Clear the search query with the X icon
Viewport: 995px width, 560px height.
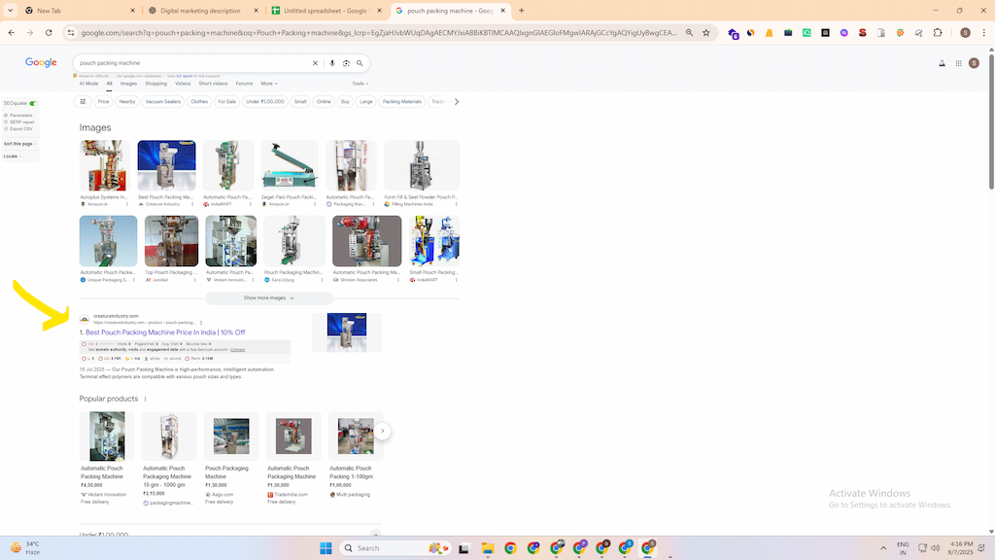click(x=316, y=63)
